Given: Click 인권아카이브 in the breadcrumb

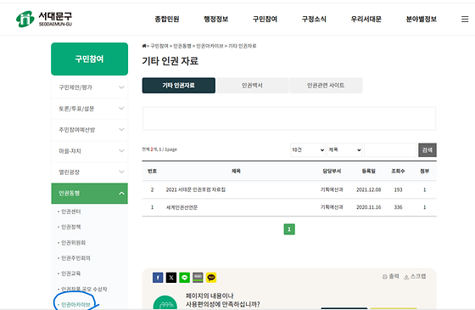Looking at the screenshot, I should point(210,46).
